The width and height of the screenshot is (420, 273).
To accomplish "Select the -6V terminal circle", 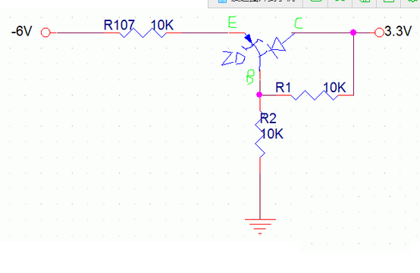I will click(45, 33).
